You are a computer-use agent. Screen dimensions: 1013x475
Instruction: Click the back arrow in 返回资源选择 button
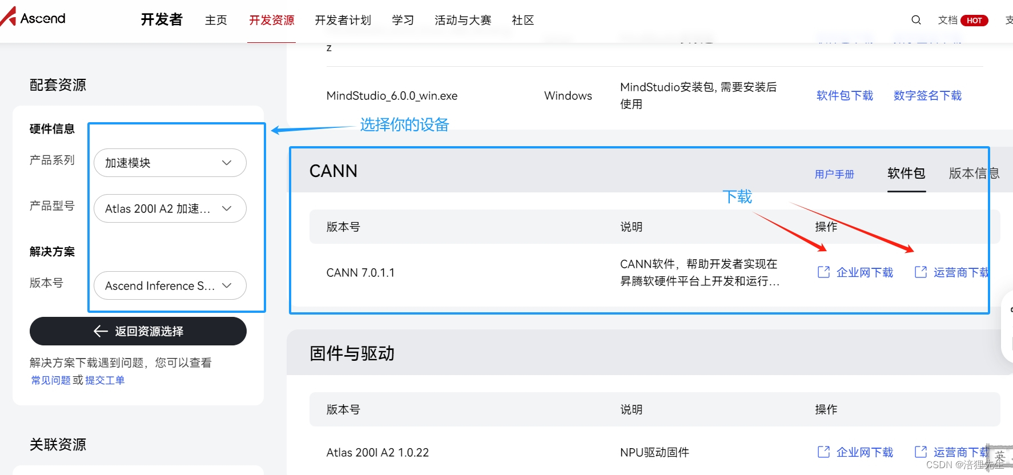click(101, 331)
